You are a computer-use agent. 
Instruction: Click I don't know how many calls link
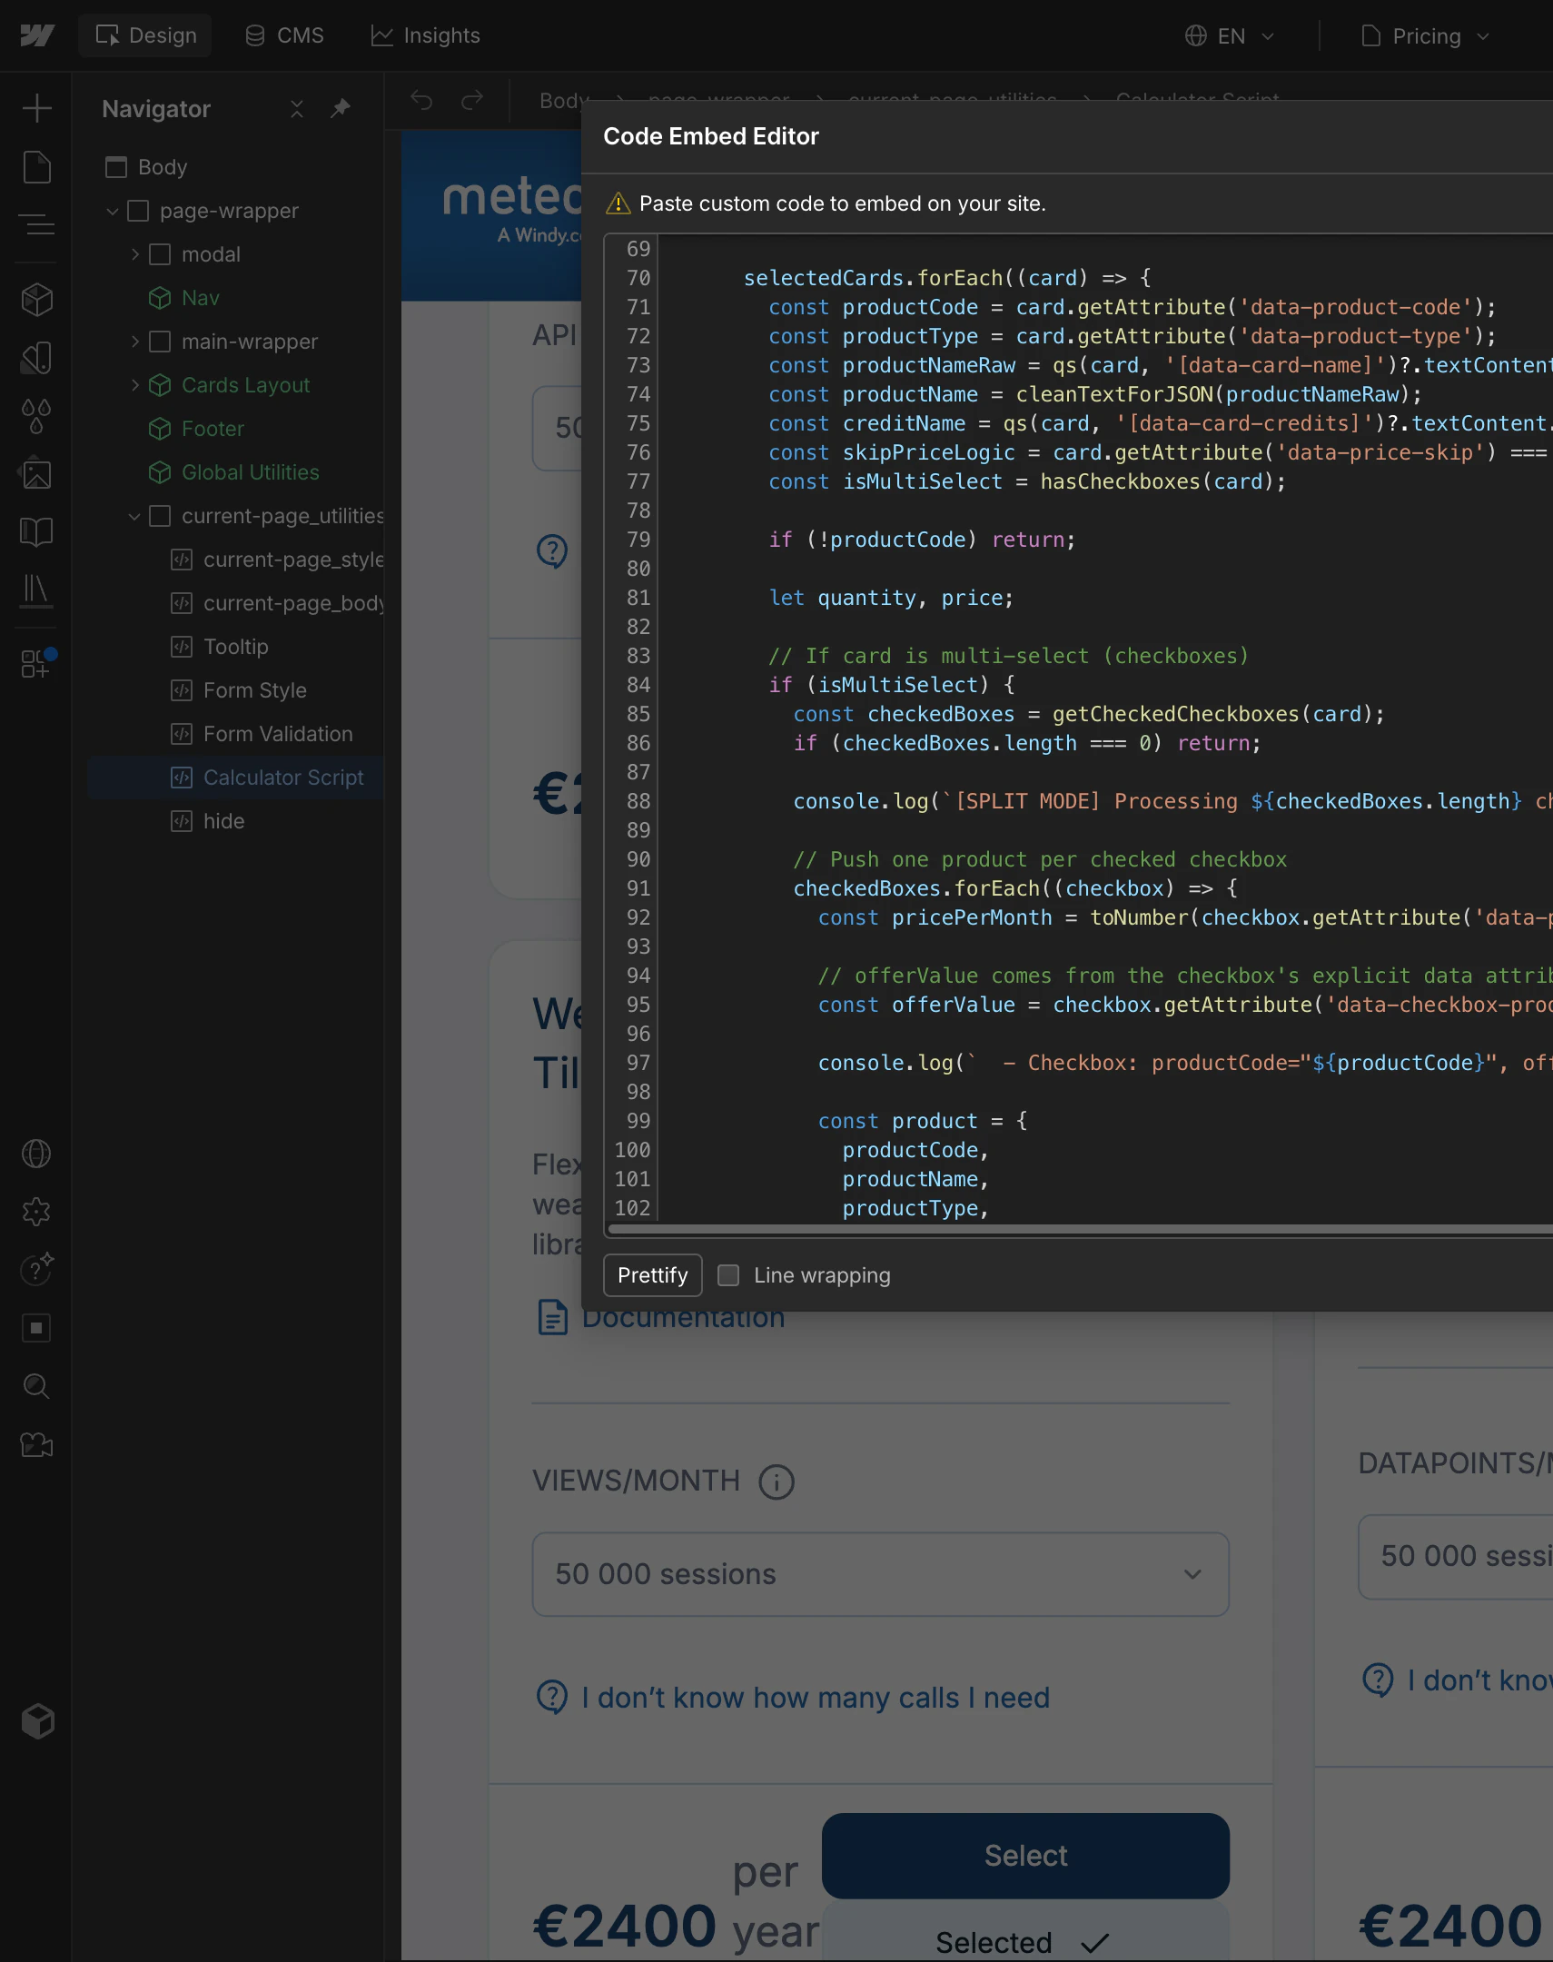pyautogui.click(x=793, y=1697)
